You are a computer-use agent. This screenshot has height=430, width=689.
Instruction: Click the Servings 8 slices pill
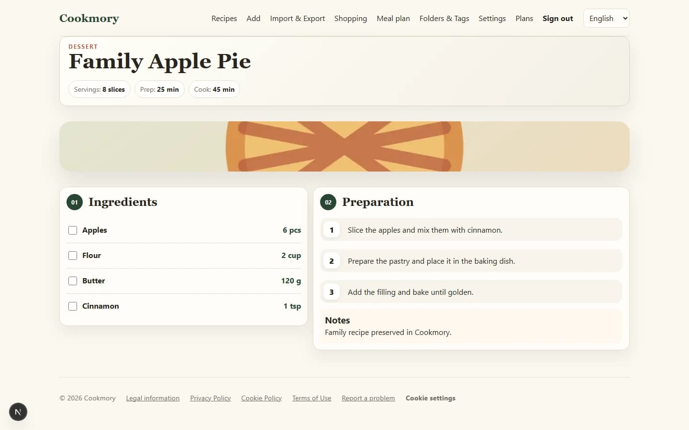100,89
